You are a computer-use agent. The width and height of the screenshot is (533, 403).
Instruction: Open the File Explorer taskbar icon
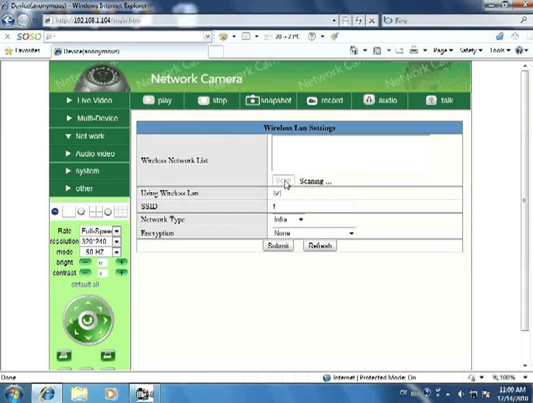click(x=79, y=393)
